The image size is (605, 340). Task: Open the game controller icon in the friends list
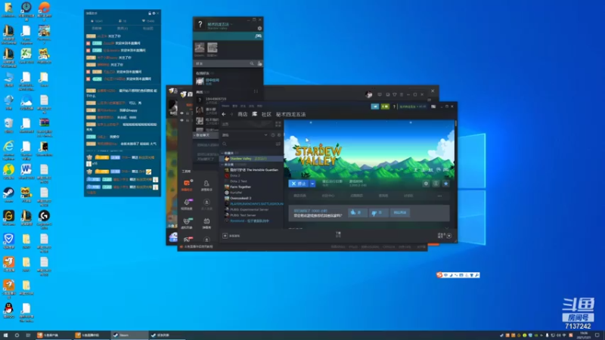coord(258,36)
